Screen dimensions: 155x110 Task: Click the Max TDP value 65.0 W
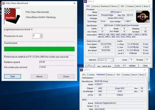pos(130,15)
